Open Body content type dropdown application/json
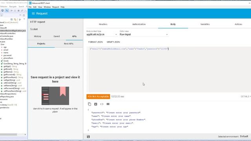The height and width of the screenshot is (141, 251). 102,34
